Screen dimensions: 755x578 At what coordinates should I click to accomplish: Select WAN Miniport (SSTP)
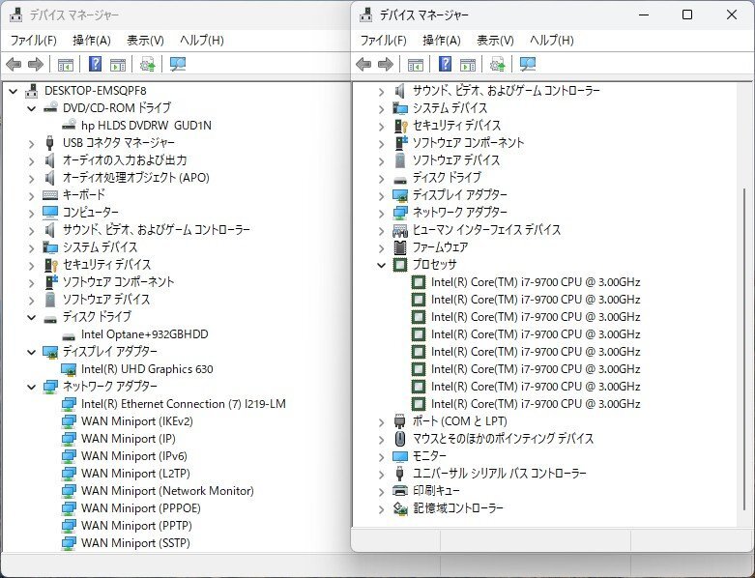135,543
